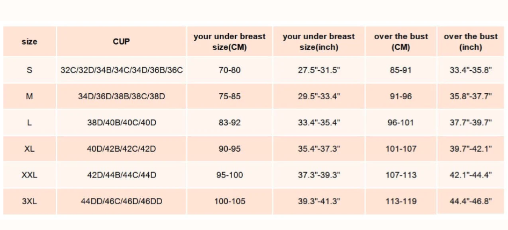Click the S size row label
The image size is (508, 230).
tap(30, 70)
